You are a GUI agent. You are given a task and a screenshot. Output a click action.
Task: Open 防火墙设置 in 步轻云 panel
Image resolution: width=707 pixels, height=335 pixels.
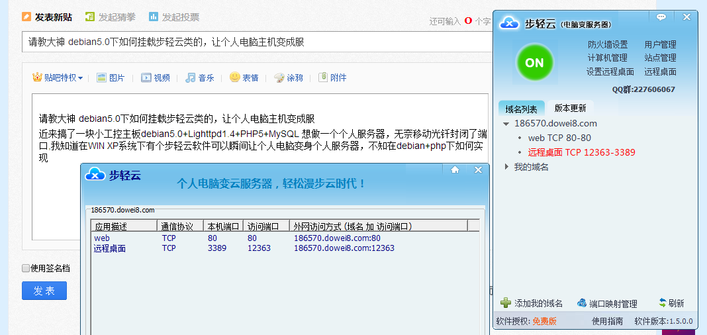click(x=608, y=44)
